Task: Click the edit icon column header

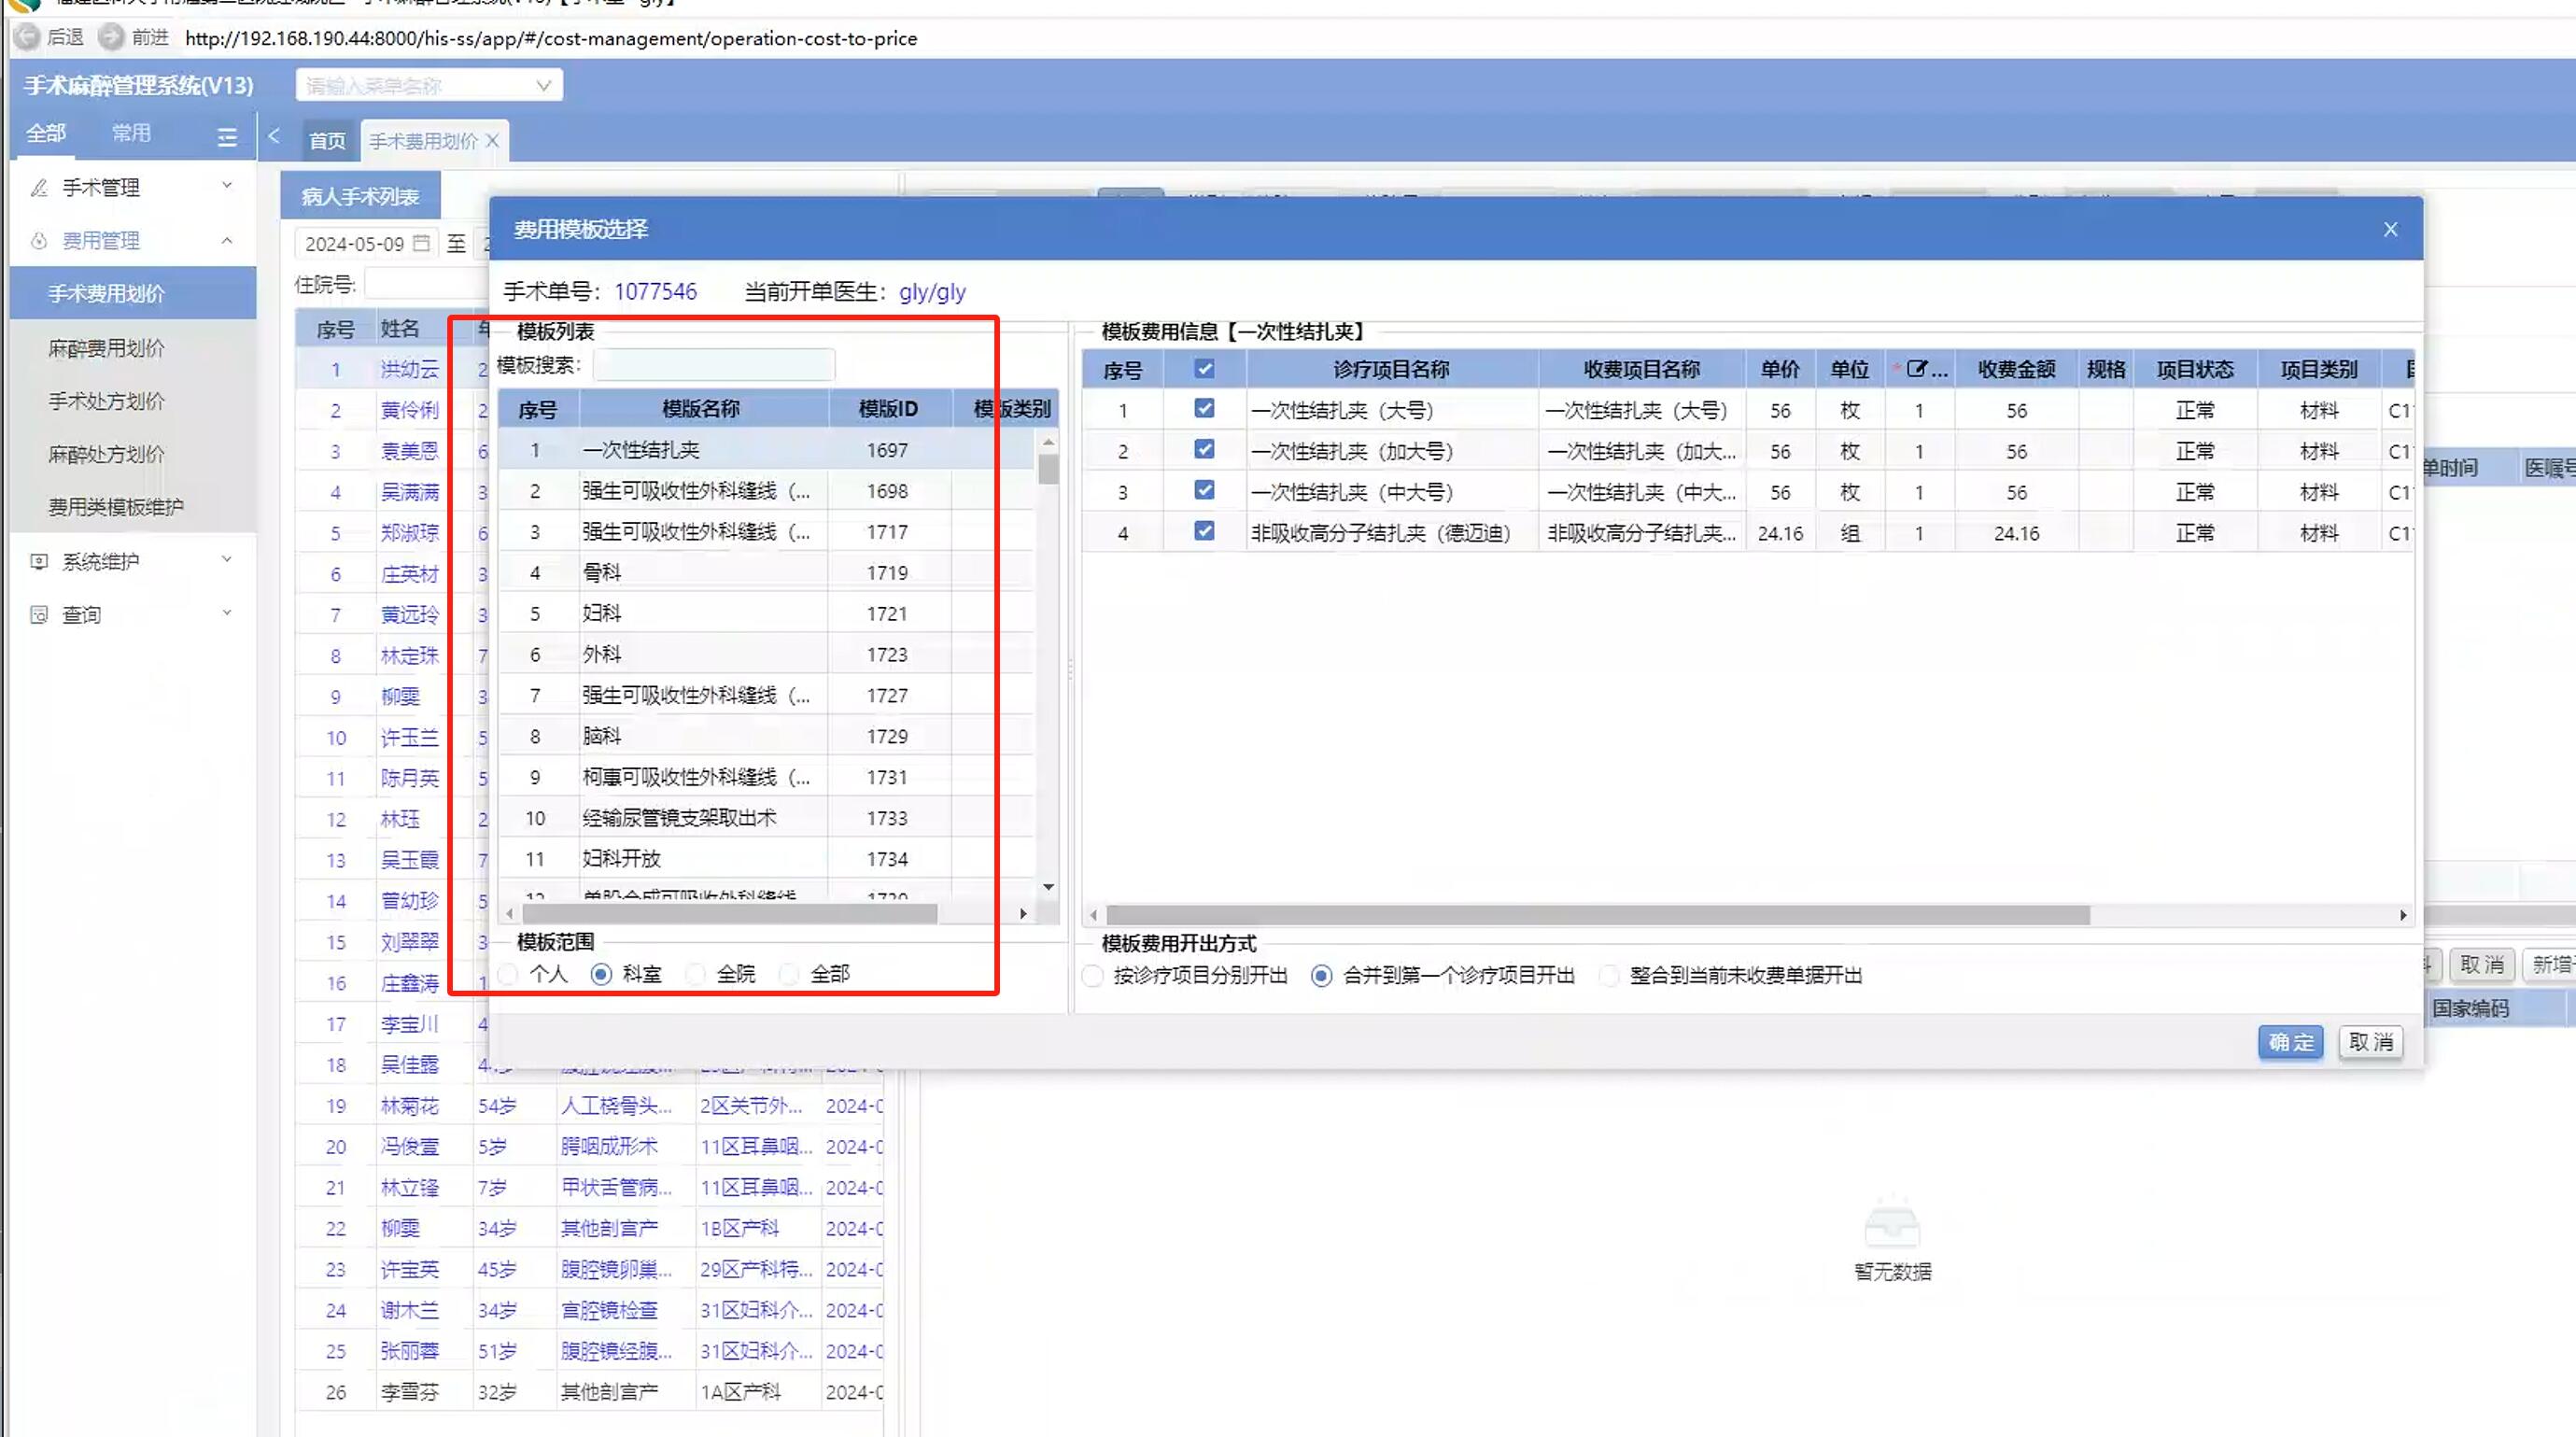Action: coord(1917,369)
